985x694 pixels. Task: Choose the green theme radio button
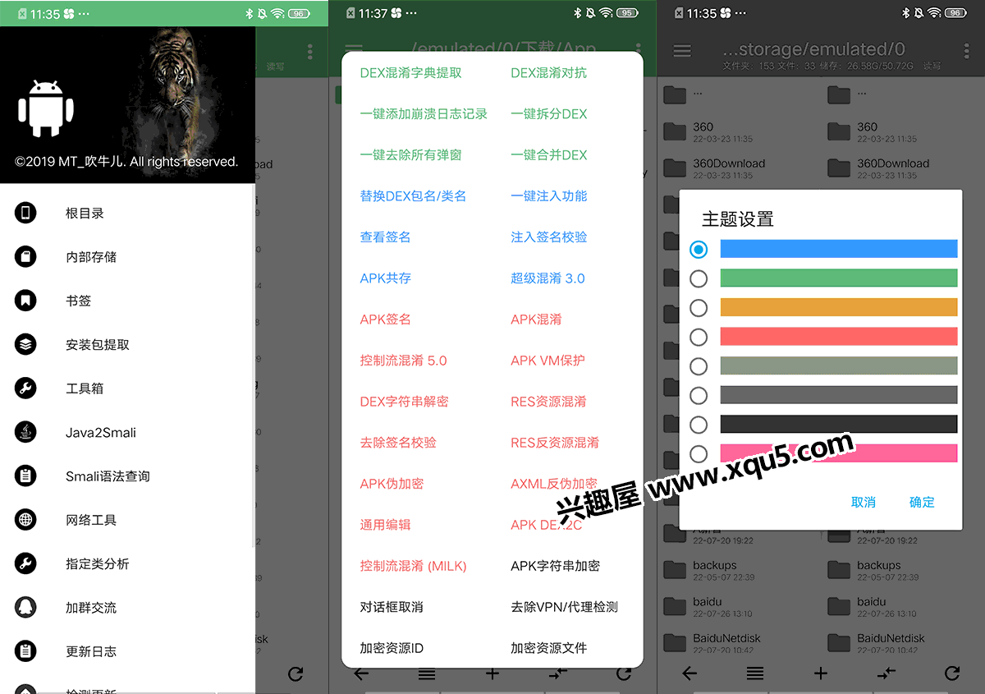tap(699, 278)
